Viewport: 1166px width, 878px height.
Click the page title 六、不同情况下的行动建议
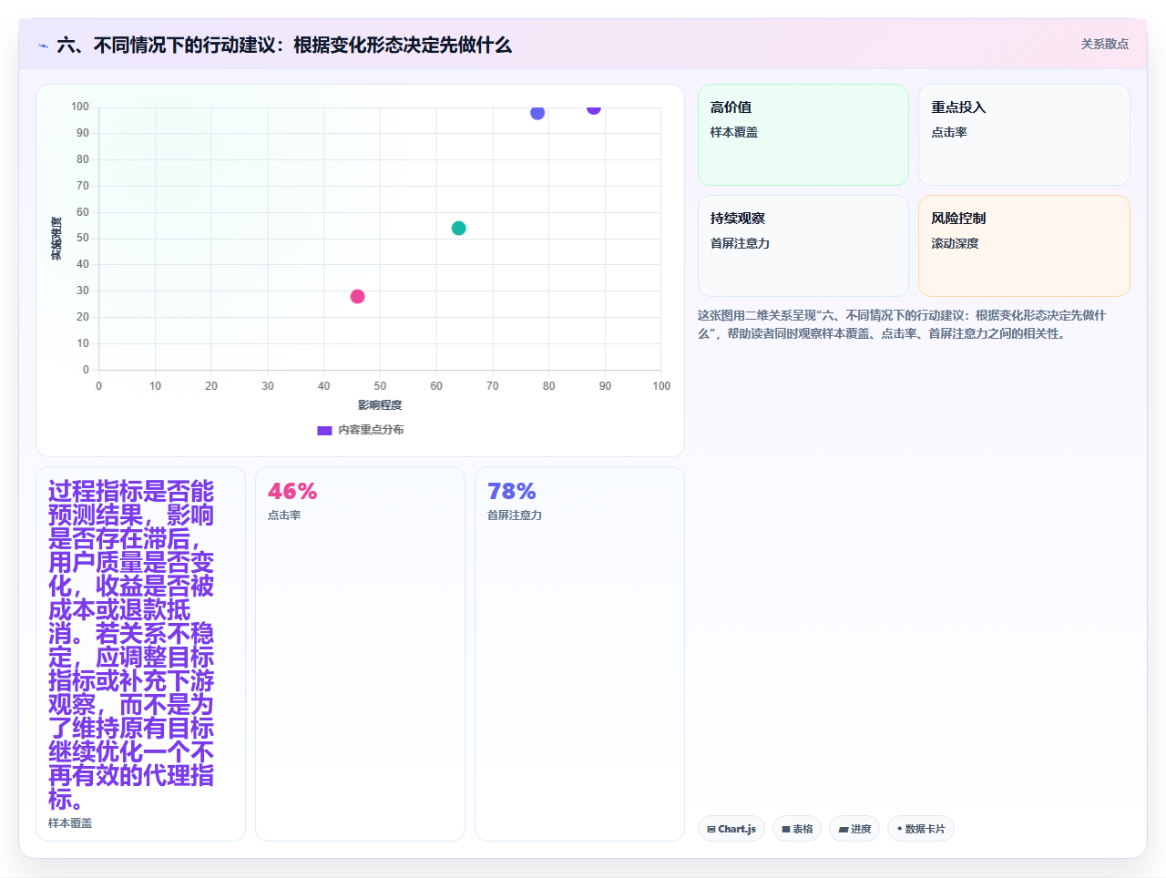284,46
